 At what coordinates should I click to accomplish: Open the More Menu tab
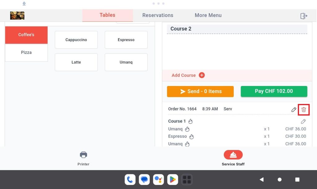(208, 15)
